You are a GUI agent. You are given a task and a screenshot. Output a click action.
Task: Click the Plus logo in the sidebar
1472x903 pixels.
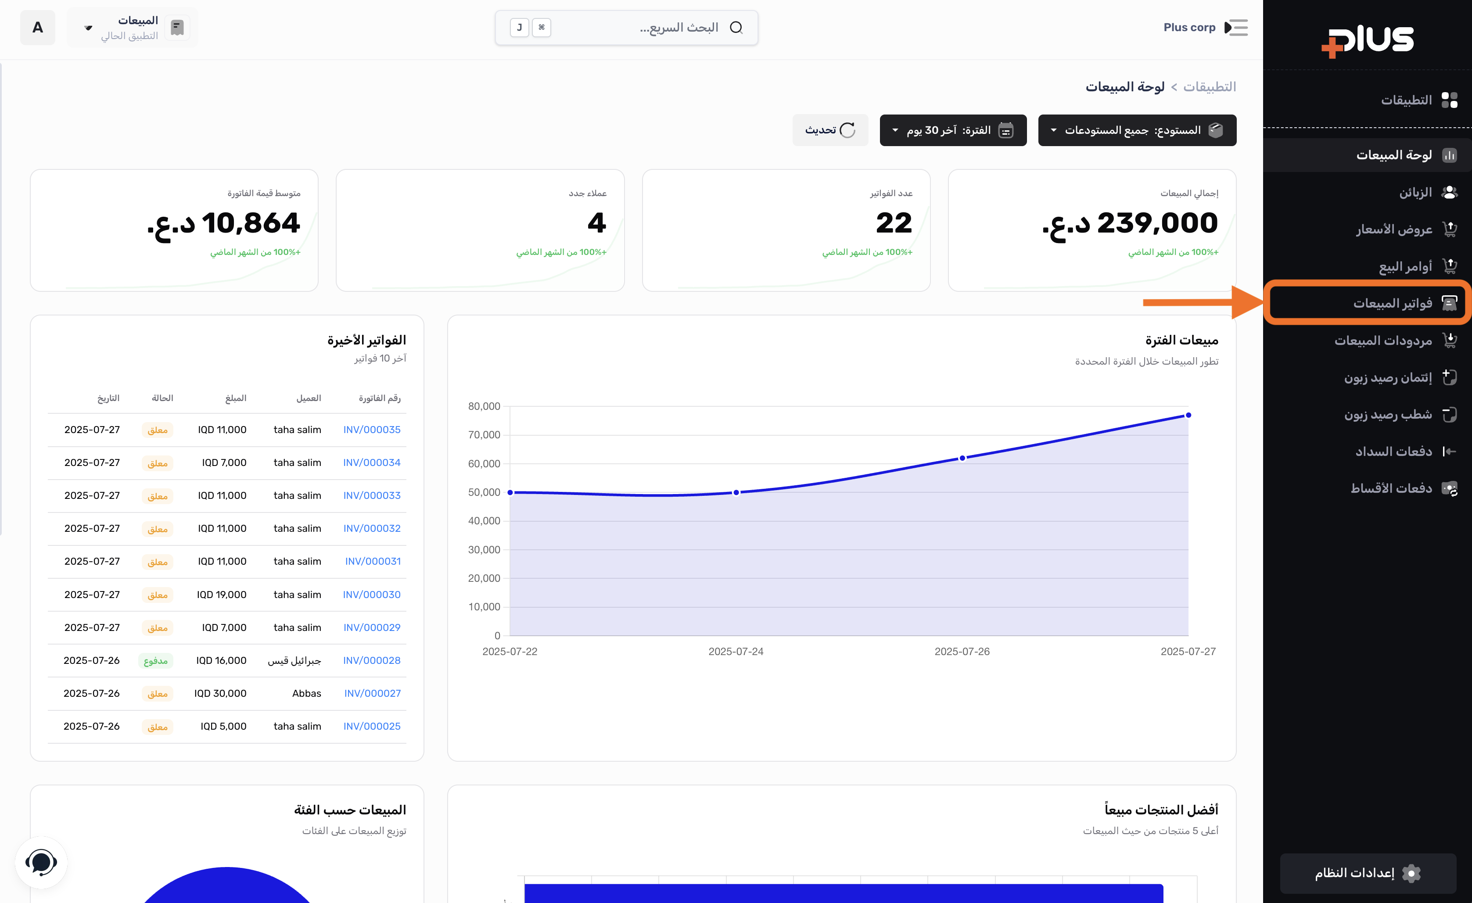[1368, 41]
